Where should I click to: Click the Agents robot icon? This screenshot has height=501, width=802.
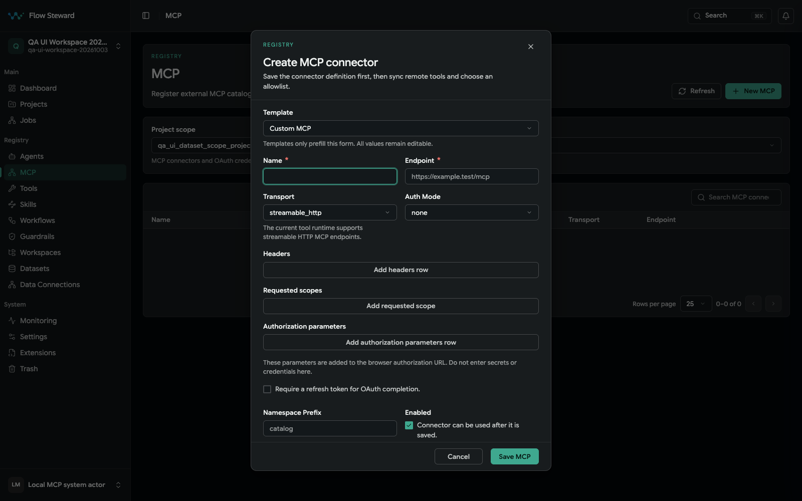pyautogui.click(x=12, y=156)
